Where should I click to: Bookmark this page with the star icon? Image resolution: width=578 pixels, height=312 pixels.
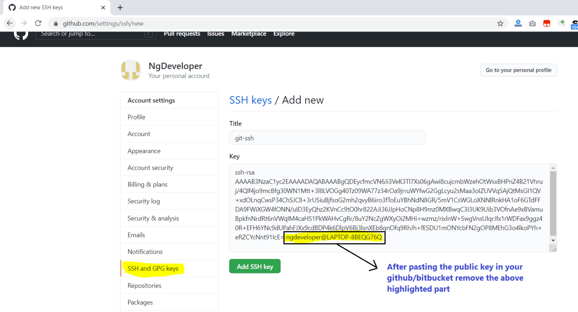point(500,24)
